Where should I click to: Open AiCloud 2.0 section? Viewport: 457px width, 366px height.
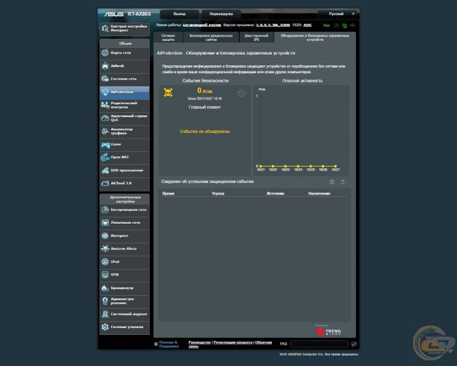(124, 184)
